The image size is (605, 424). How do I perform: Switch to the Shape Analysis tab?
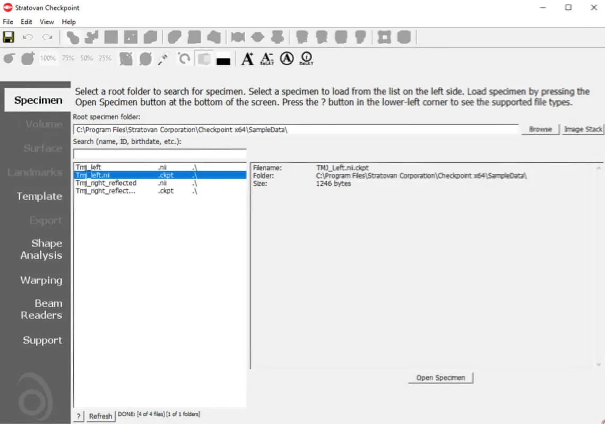(41, 249)
